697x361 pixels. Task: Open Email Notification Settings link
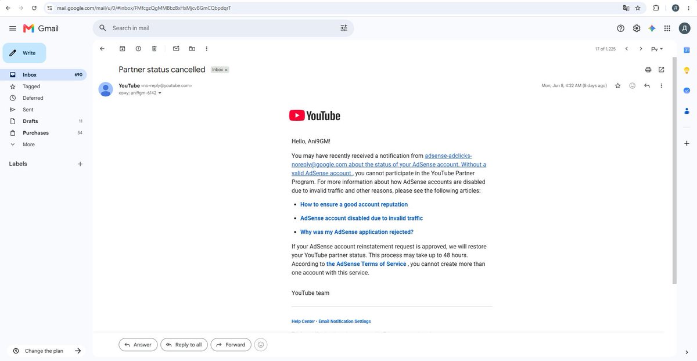(344, 322)
